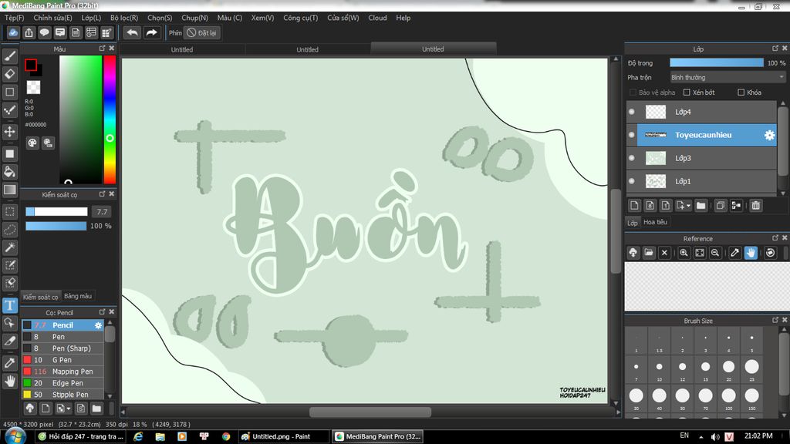Select the Lasso tool
The width and height of the screenshot is (790, 444).
pos(9,230)
